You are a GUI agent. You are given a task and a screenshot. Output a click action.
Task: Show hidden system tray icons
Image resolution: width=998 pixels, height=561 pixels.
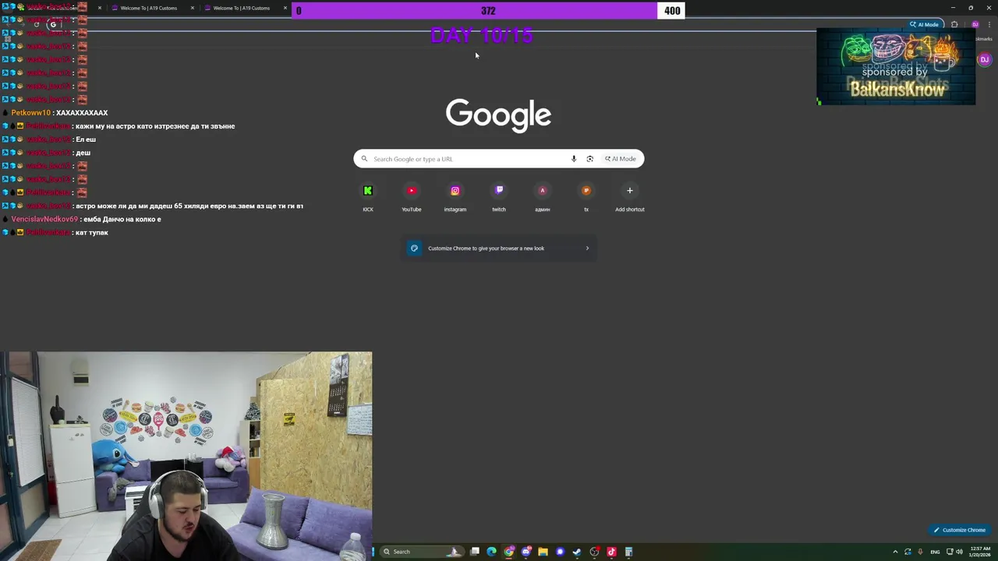point(895,552)
